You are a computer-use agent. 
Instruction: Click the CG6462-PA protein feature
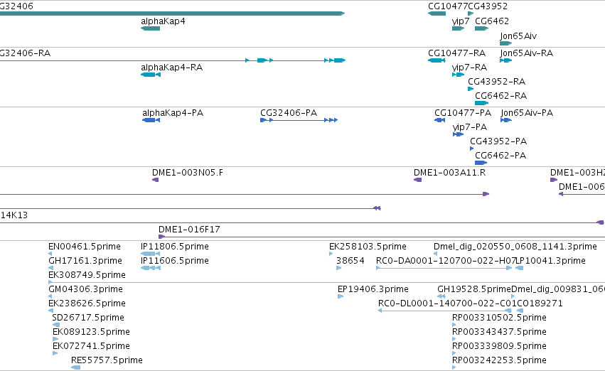click(481, 163)
